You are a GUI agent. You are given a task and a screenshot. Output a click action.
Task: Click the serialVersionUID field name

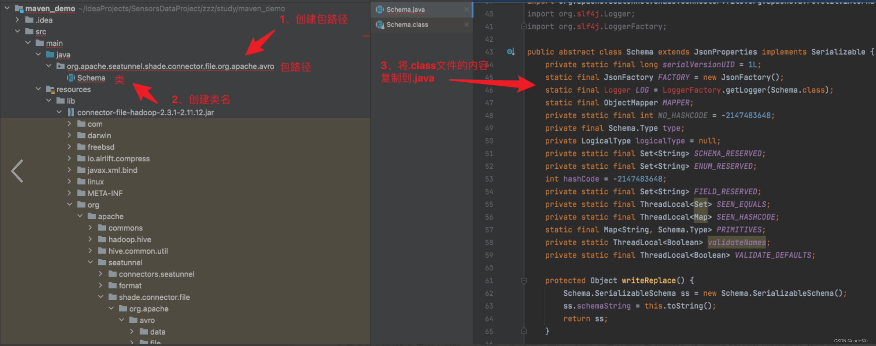698,65
